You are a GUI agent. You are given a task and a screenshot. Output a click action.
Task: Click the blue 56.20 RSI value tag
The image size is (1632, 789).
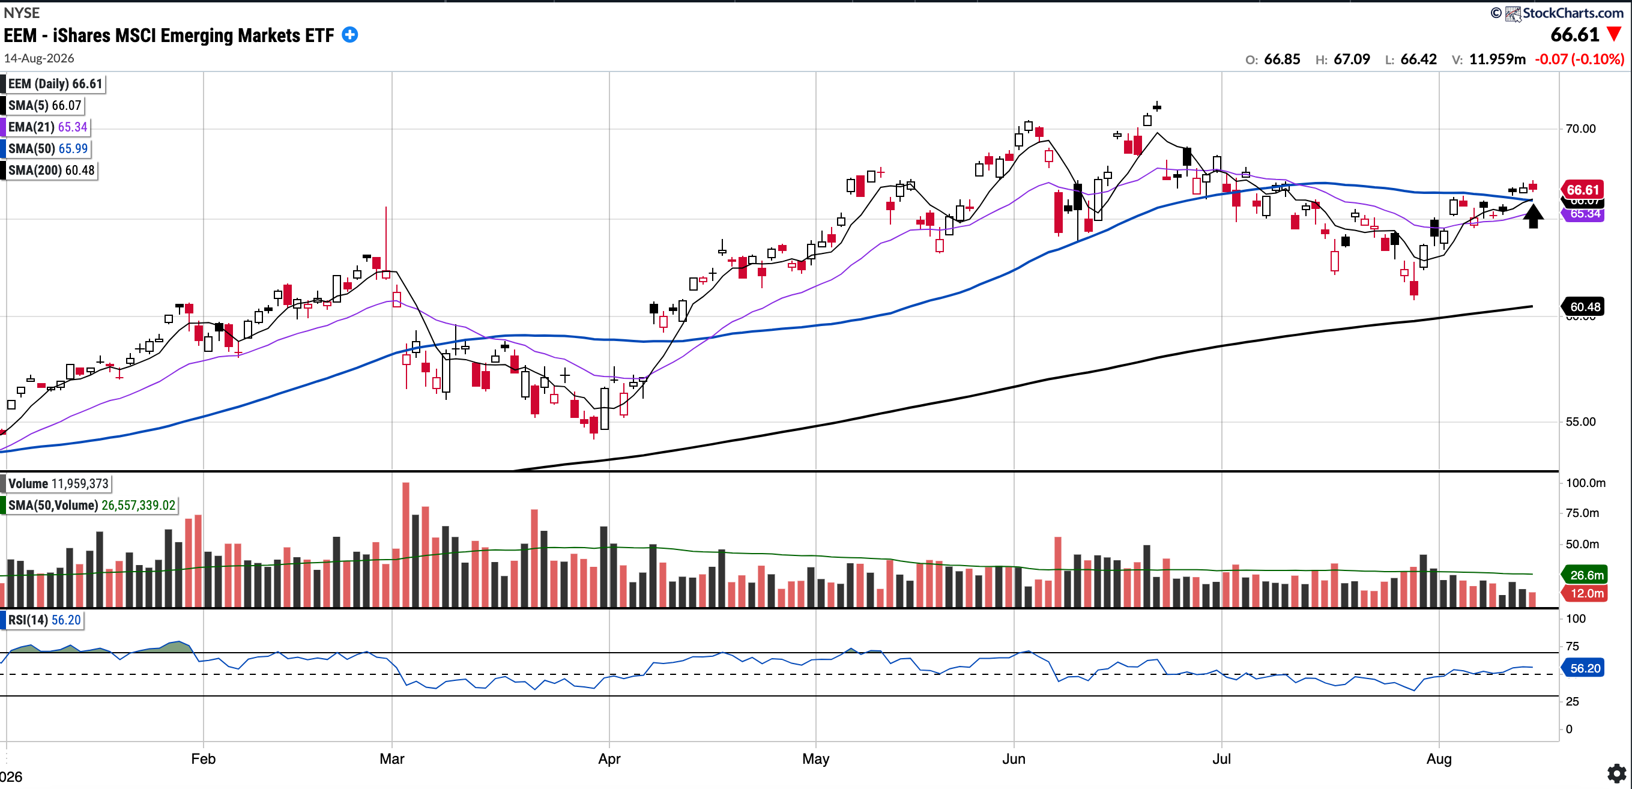[x=1583, y=668]
